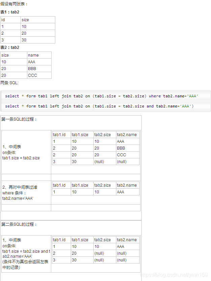
Task: Click '30' in the first SQL intermediate table
Action: click(x=82, y=162)
